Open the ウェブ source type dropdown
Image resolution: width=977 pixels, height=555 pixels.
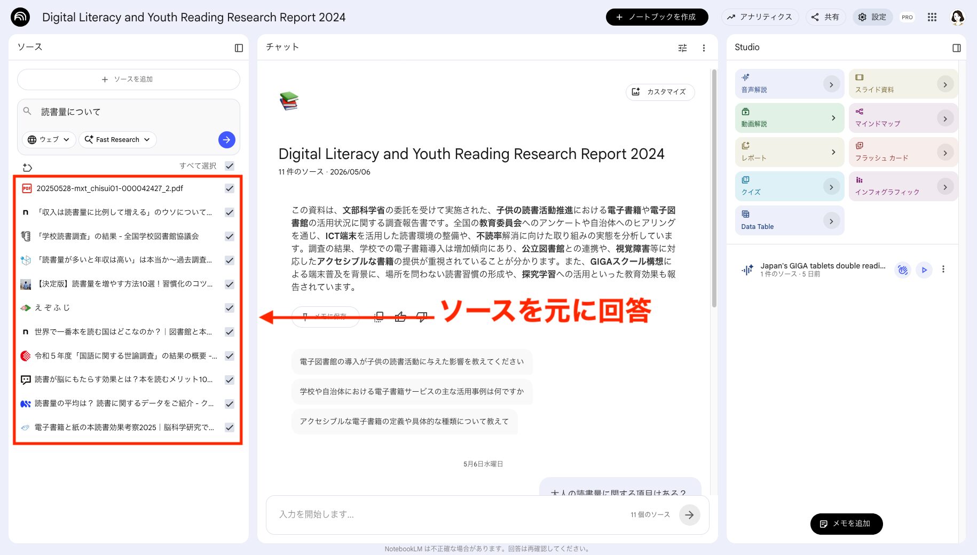coord(49,140)
